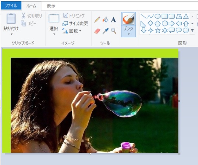Click the トリミング button
This screenshot has width=198, height=165.
pos(74,16)
